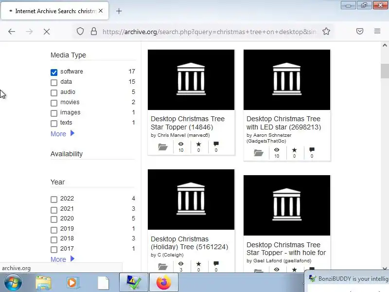Click favorites star on Chris Marvel item

[x=198, y=144]
